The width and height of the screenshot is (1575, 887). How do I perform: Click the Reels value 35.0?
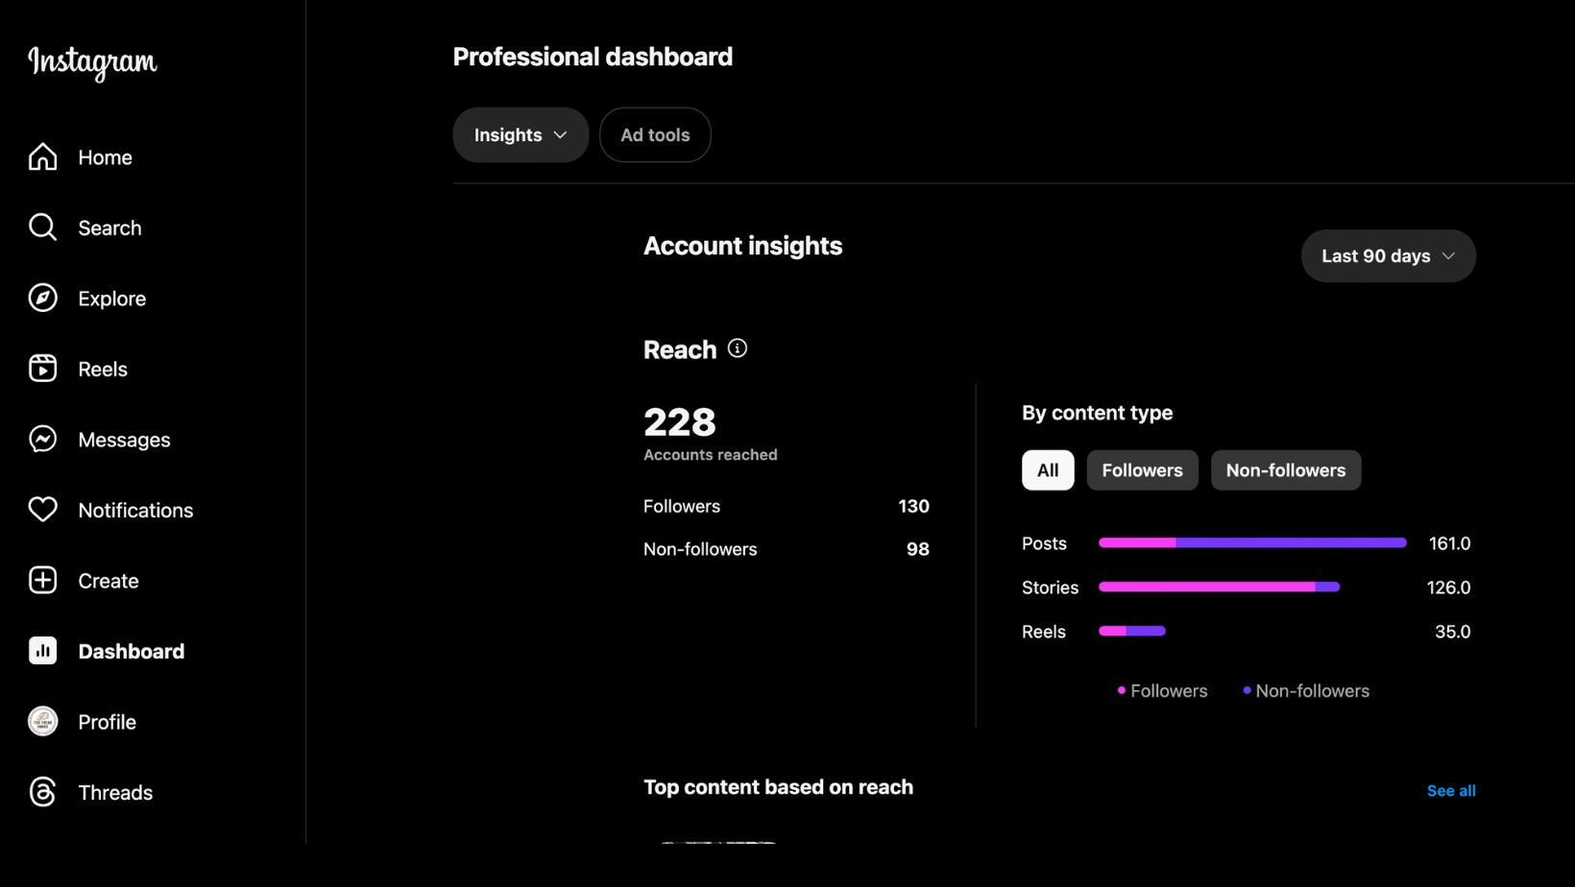pyautogui.click(x=1453, y=633)
